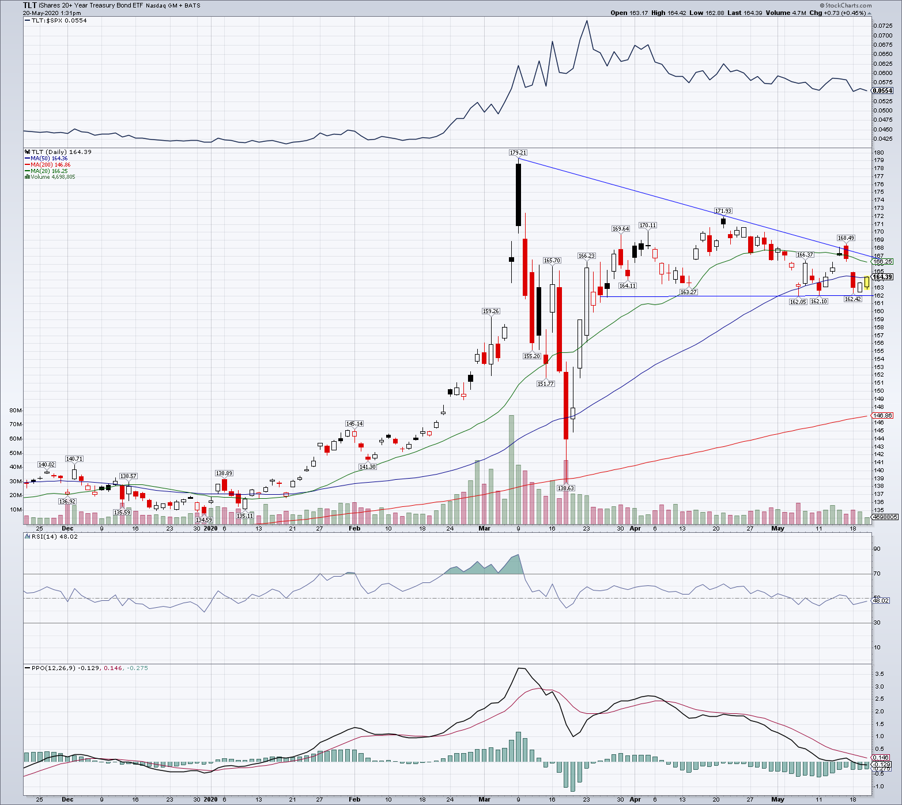Click the 136.92 low price label
This screenshot has width=902, height=805.
67,502
